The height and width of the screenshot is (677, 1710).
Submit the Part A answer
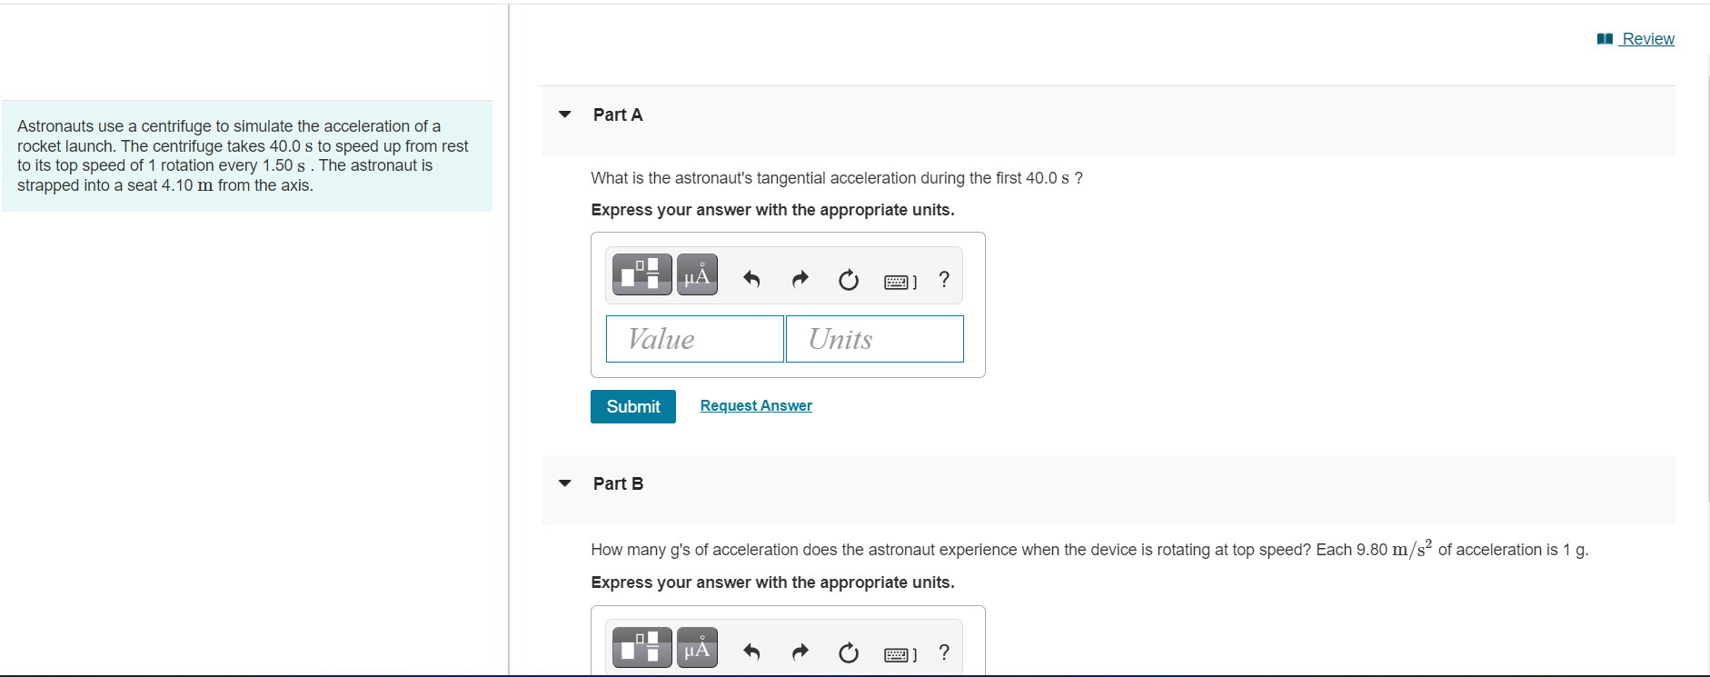(x=632, y=406)
